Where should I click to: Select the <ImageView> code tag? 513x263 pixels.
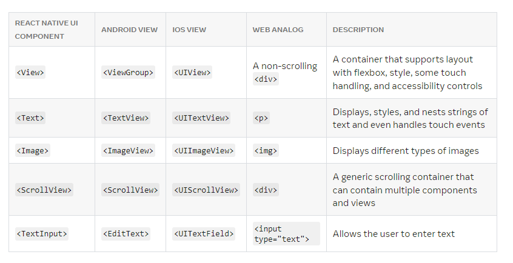pyautogui.click(x=128, y=150)
